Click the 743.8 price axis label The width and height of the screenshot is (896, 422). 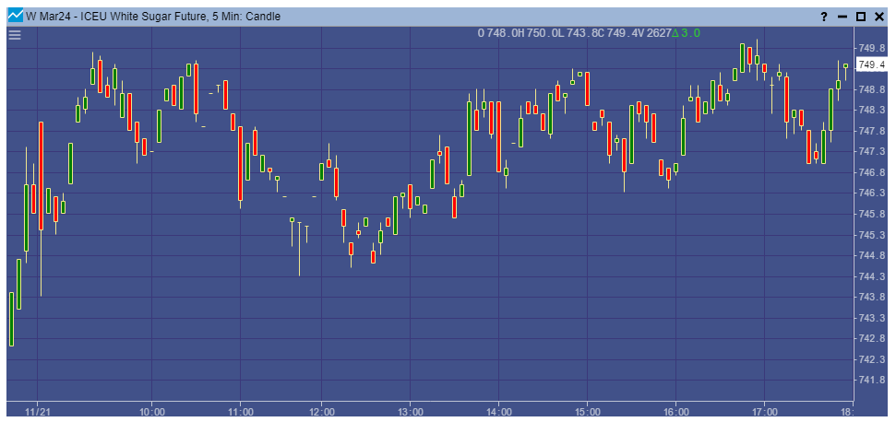[871, 297]
